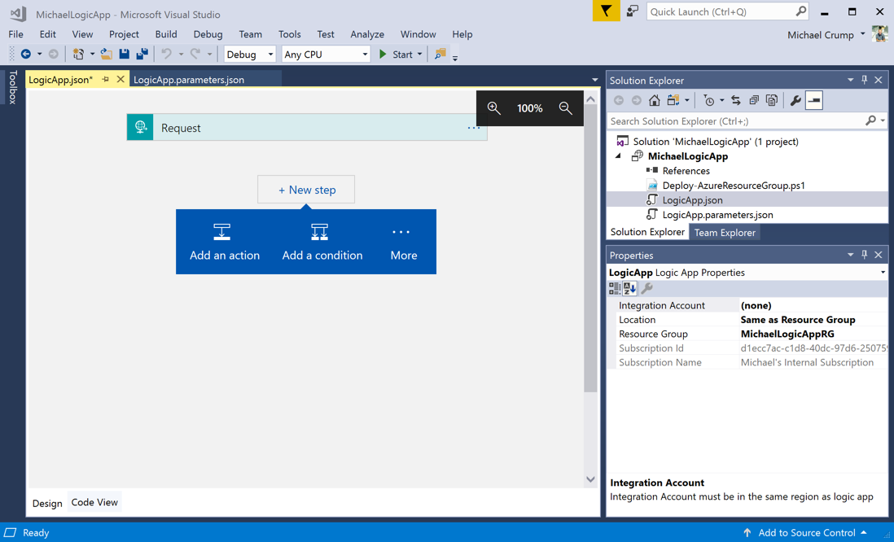Click the Home icon in Solution Explorer
The image size is (894, 542).
[x=654, y=101]
